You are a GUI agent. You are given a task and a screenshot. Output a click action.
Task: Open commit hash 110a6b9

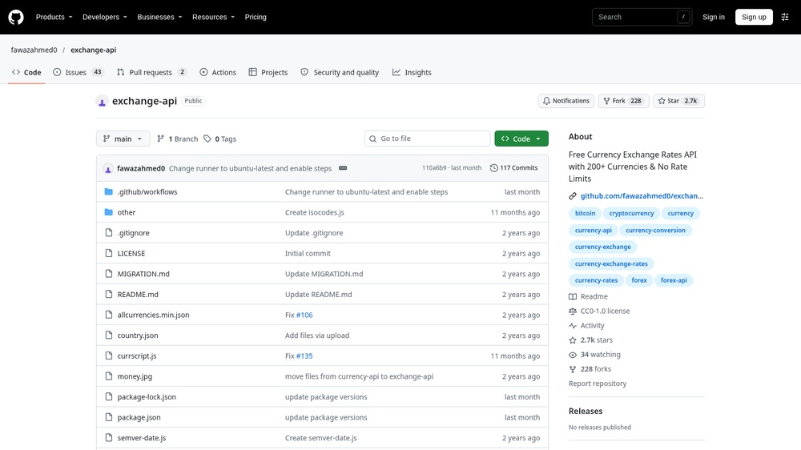434,167
